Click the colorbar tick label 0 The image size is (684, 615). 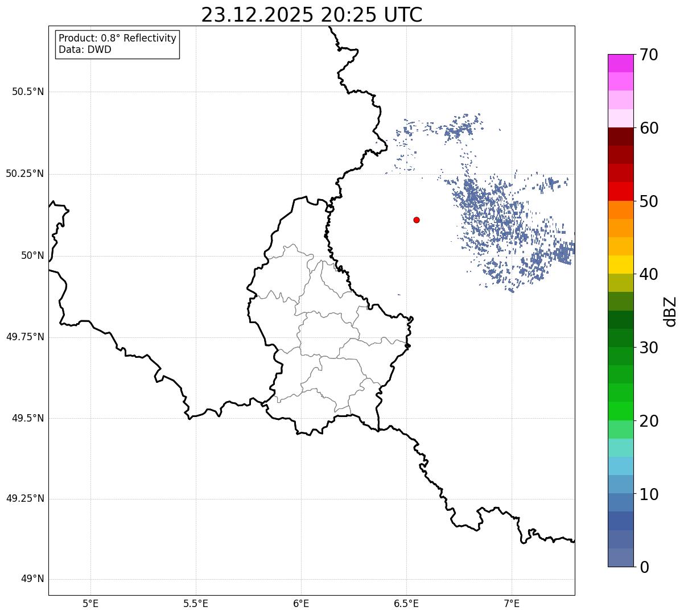coord(644,567)
